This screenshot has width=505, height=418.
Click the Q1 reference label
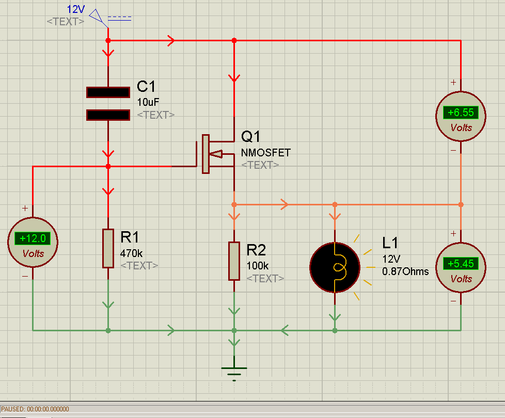(x=250, y=136)
